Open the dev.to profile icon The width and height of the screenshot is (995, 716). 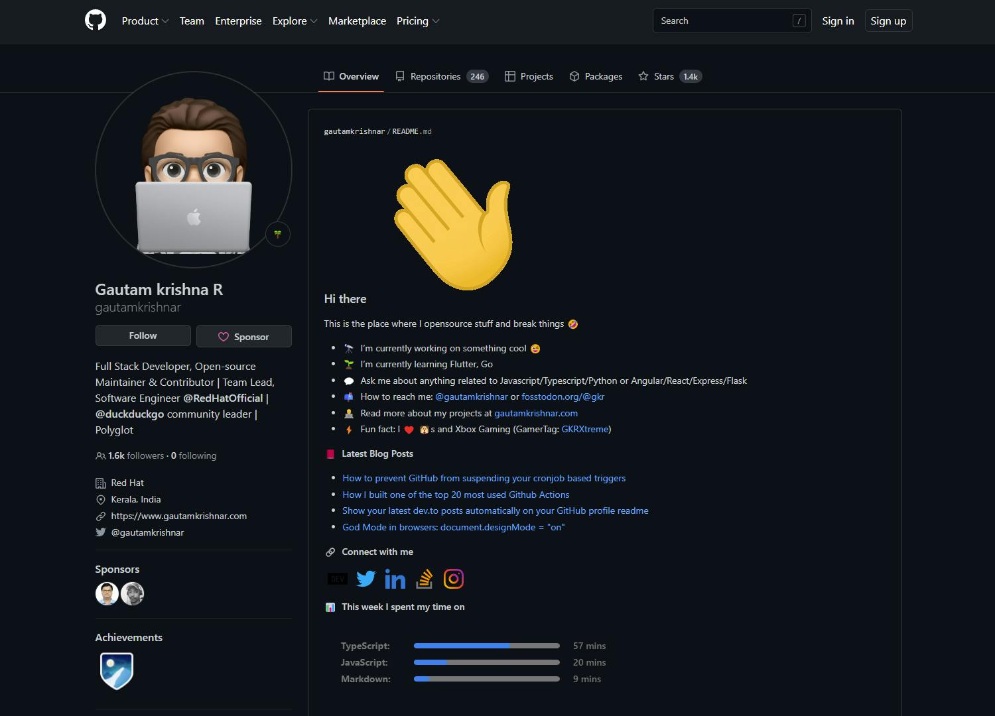point(338,579)
